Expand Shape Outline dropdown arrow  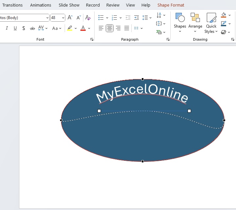229,24
